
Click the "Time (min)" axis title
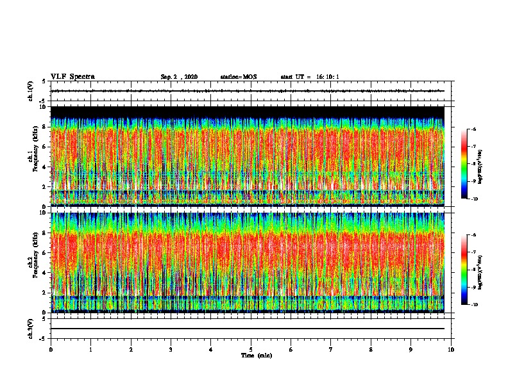tap(257, 355)
